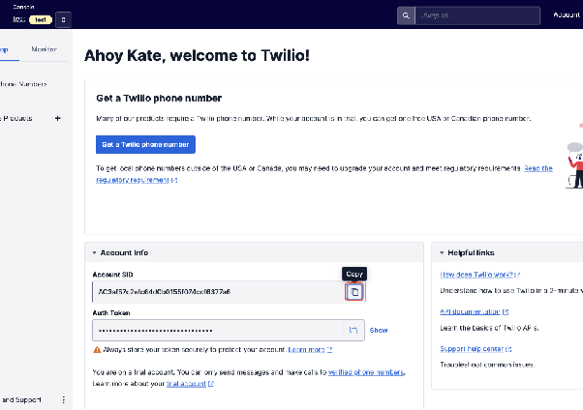The image size is (583, 410).
Task: Switch to the Monitor tab
Action: pyautogui.click(x=44, y=49)
